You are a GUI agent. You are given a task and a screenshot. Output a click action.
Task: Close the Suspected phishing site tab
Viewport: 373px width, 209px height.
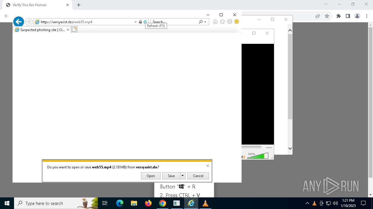(68, 30)
